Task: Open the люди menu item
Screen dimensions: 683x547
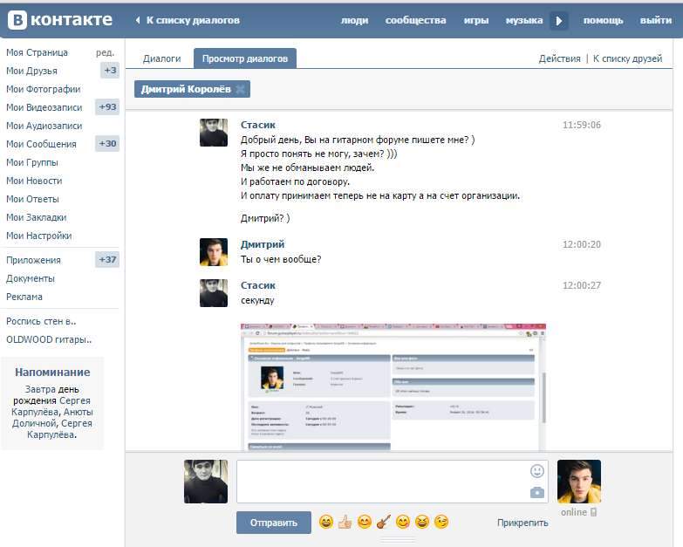Action: (x=354, y=20)
